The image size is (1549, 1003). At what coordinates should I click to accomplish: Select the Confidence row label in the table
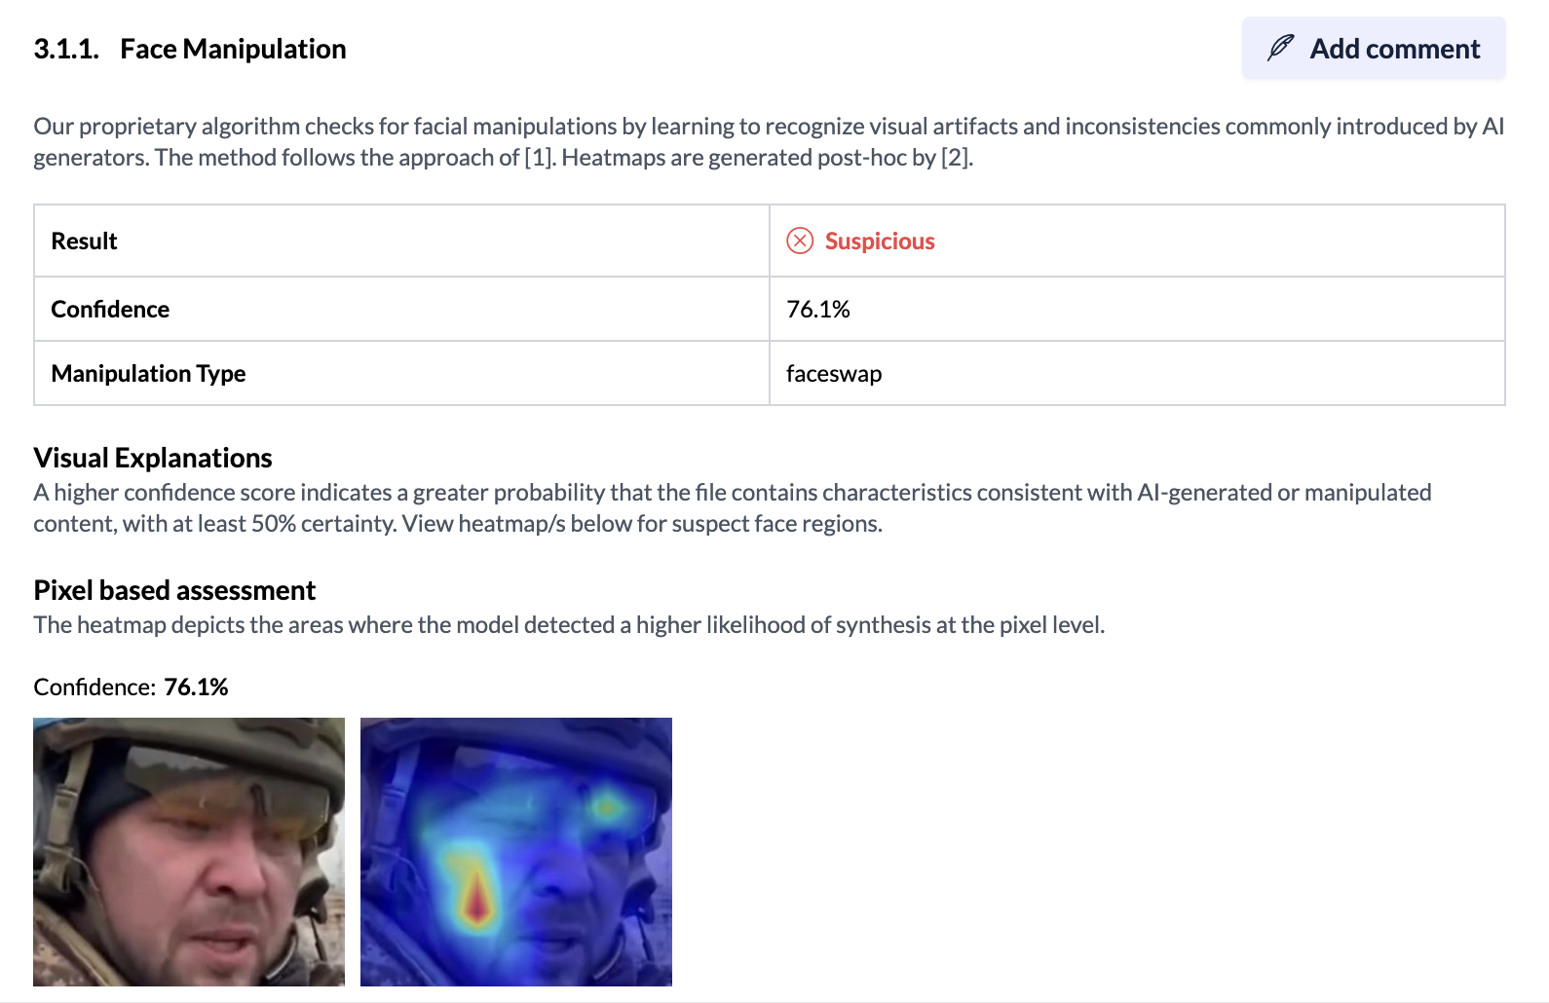110,310
